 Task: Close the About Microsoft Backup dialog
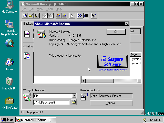coord(127,24)
